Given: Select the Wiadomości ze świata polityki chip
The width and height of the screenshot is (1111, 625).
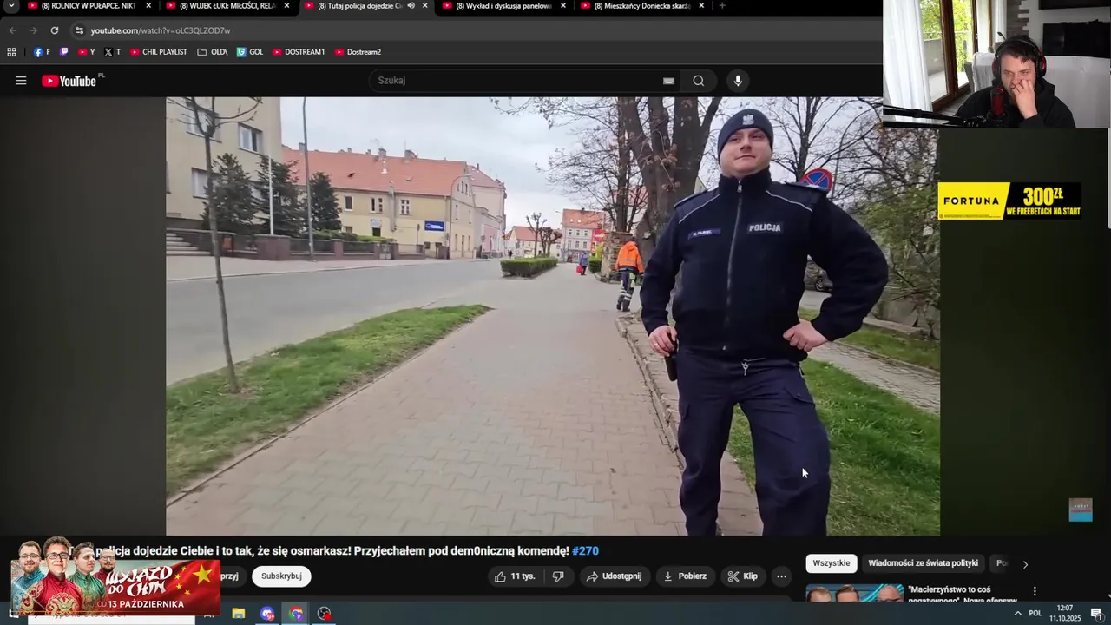Looking at the screenshot, I should (924, 563).
